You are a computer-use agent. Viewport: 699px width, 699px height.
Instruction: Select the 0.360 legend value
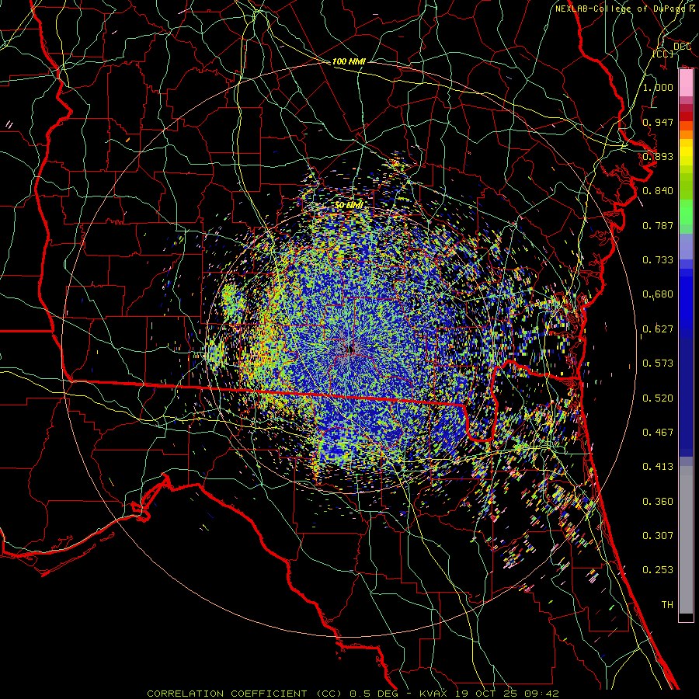coord(658,502)
